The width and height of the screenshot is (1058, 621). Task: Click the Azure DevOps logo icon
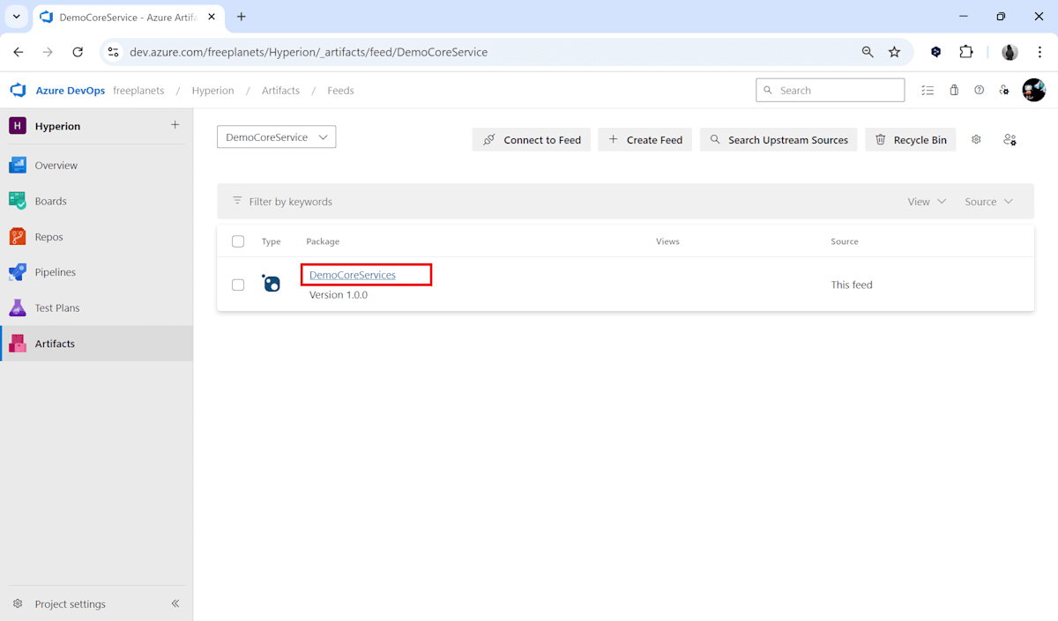18,90
